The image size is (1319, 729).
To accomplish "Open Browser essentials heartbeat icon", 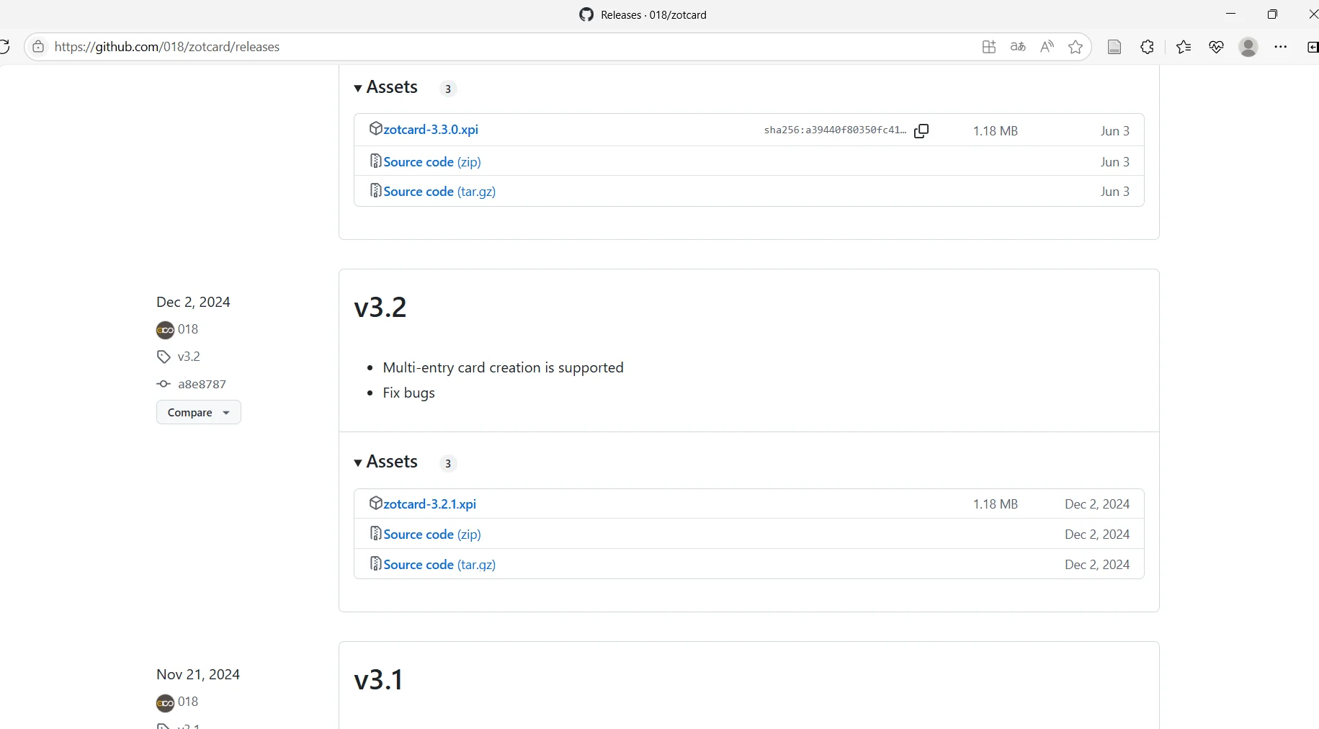I will [1216, 47].
